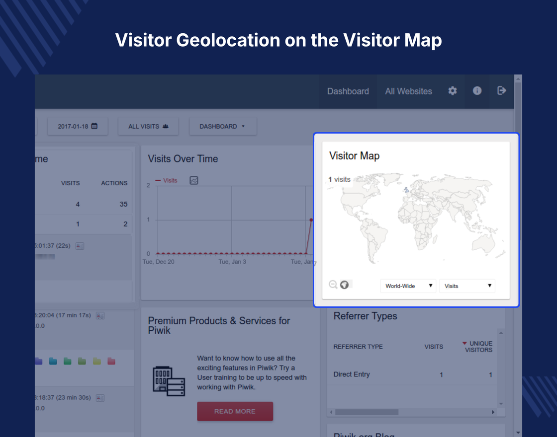Click the red folder action icon

(111, 361)
